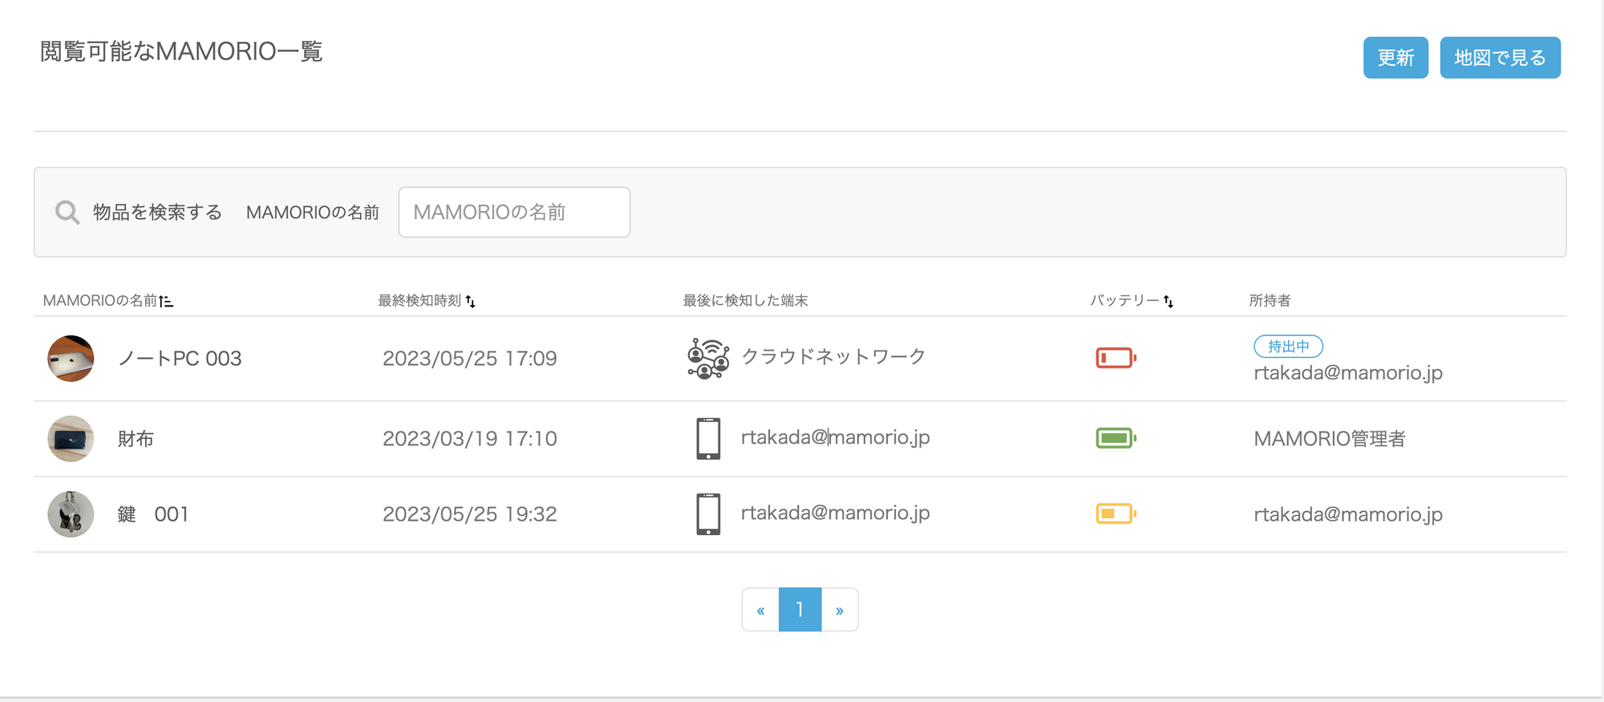Click the cloud network icon
Viewport: 1604px width, 702px height.
(x=708, y=358)
